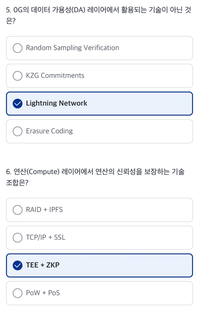Click question 6 heading about Compute layer
This screenshot has height=320, width=199.
pos(95,177)
